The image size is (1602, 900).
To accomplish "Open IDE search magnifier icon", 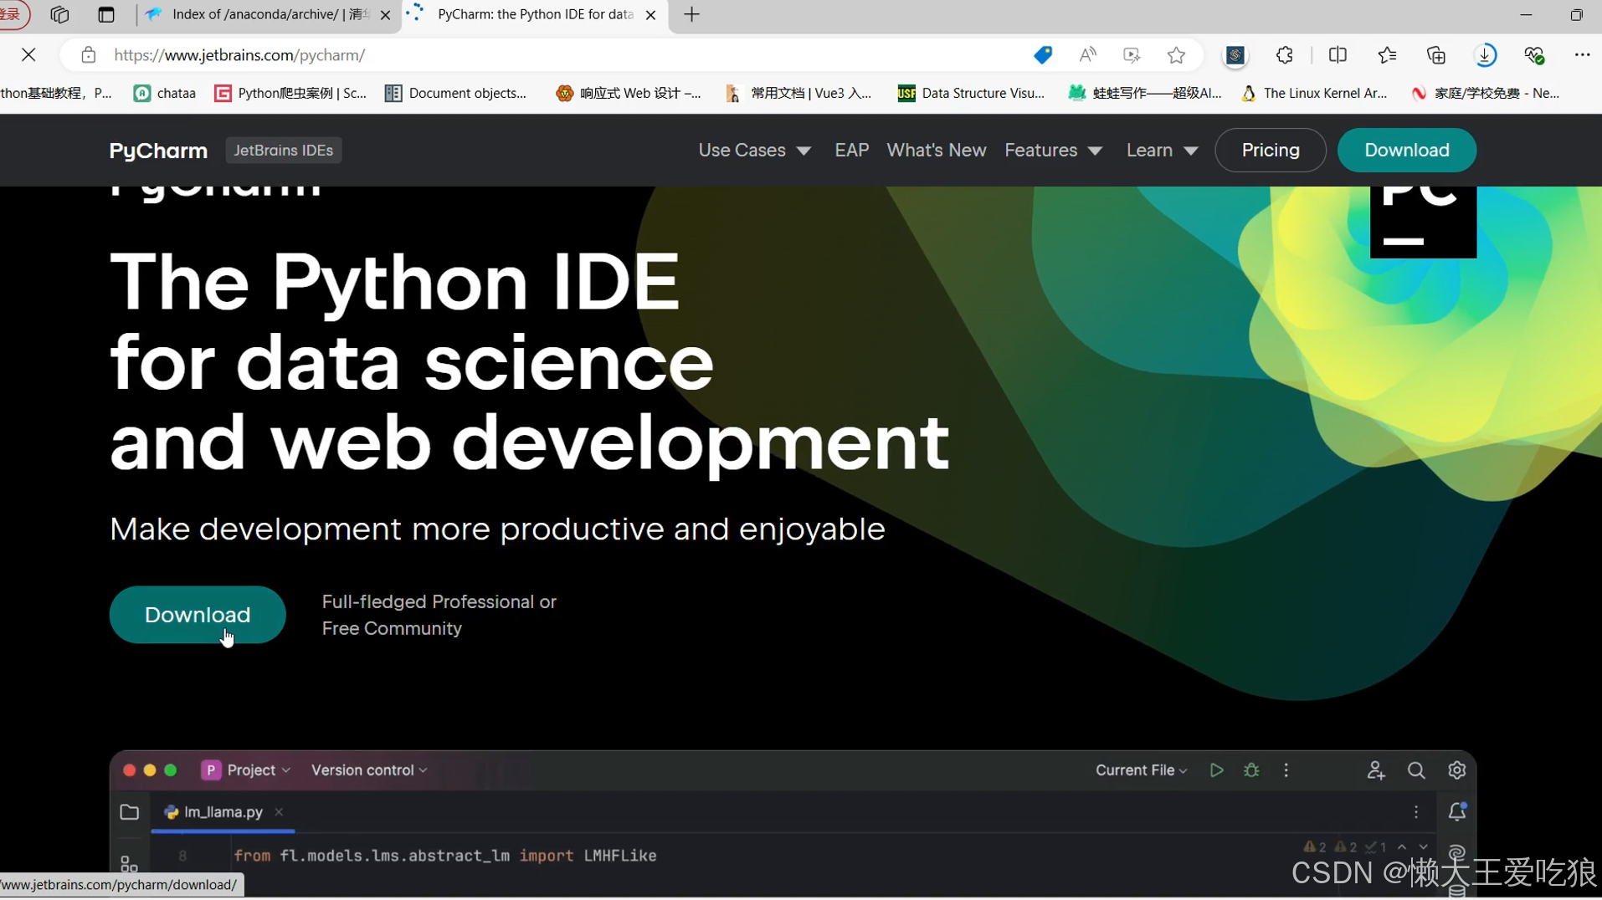I will point(1416,770).
